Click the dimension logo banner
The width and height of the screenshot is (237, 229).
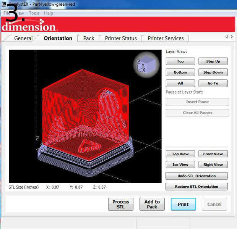coord(118,24)
